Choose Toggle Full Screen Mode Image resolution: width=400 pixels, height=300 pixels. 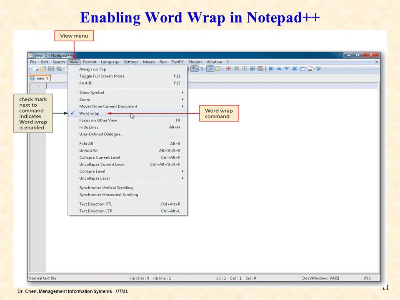[127, 76]
